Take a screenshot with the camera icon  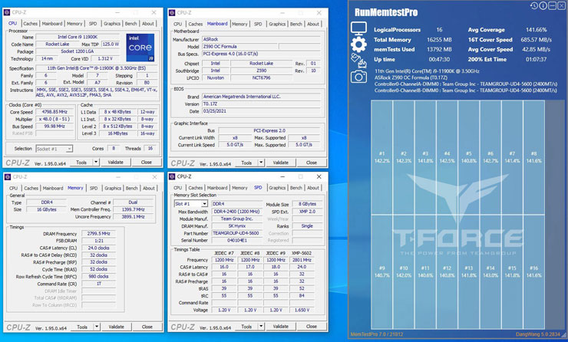(358, 77)
